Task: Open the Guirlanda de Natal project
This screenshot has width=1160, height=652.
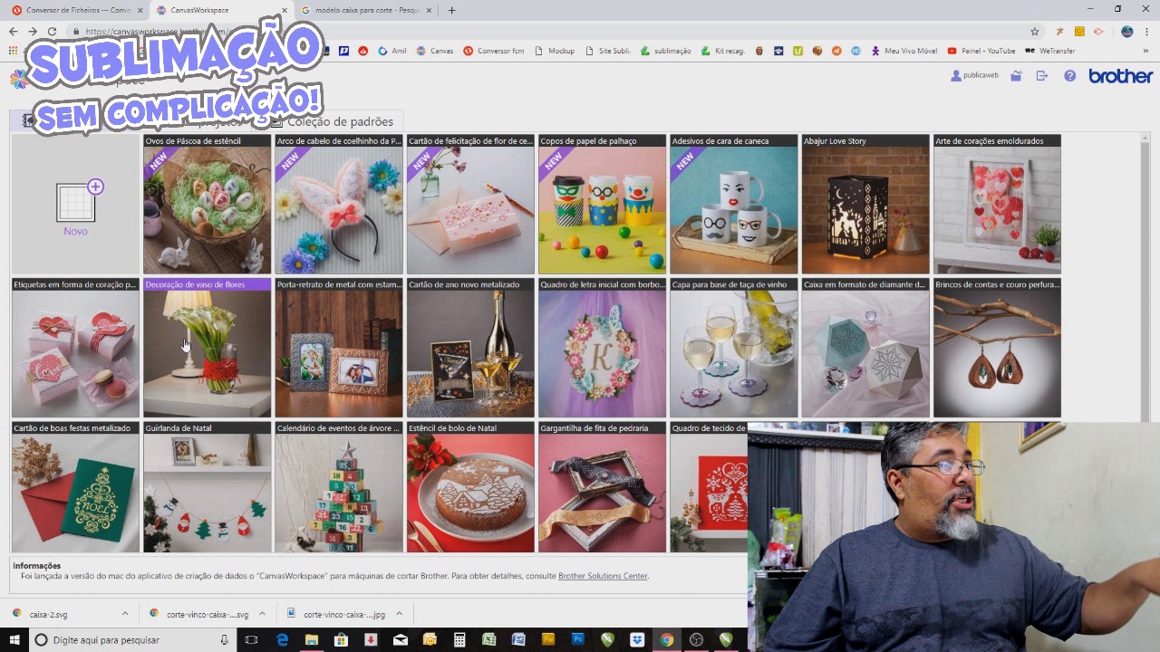Action: click(x=207, y=487)
